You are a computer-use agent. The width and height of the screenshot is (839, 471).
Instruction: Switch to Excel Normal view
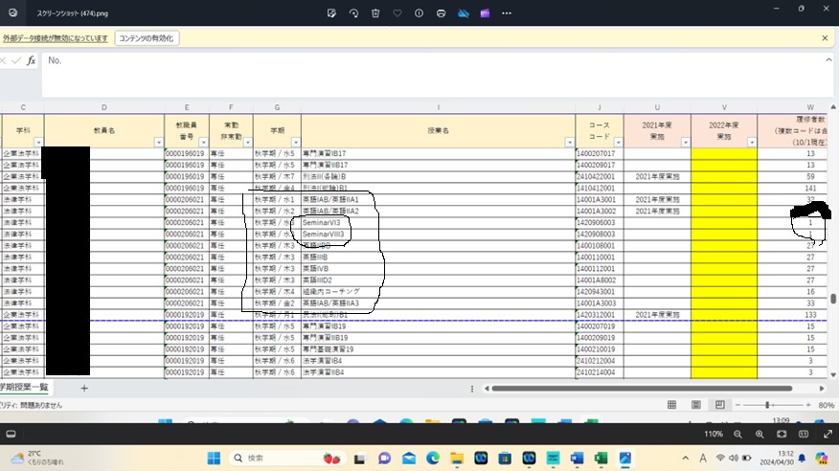point(671,405)
